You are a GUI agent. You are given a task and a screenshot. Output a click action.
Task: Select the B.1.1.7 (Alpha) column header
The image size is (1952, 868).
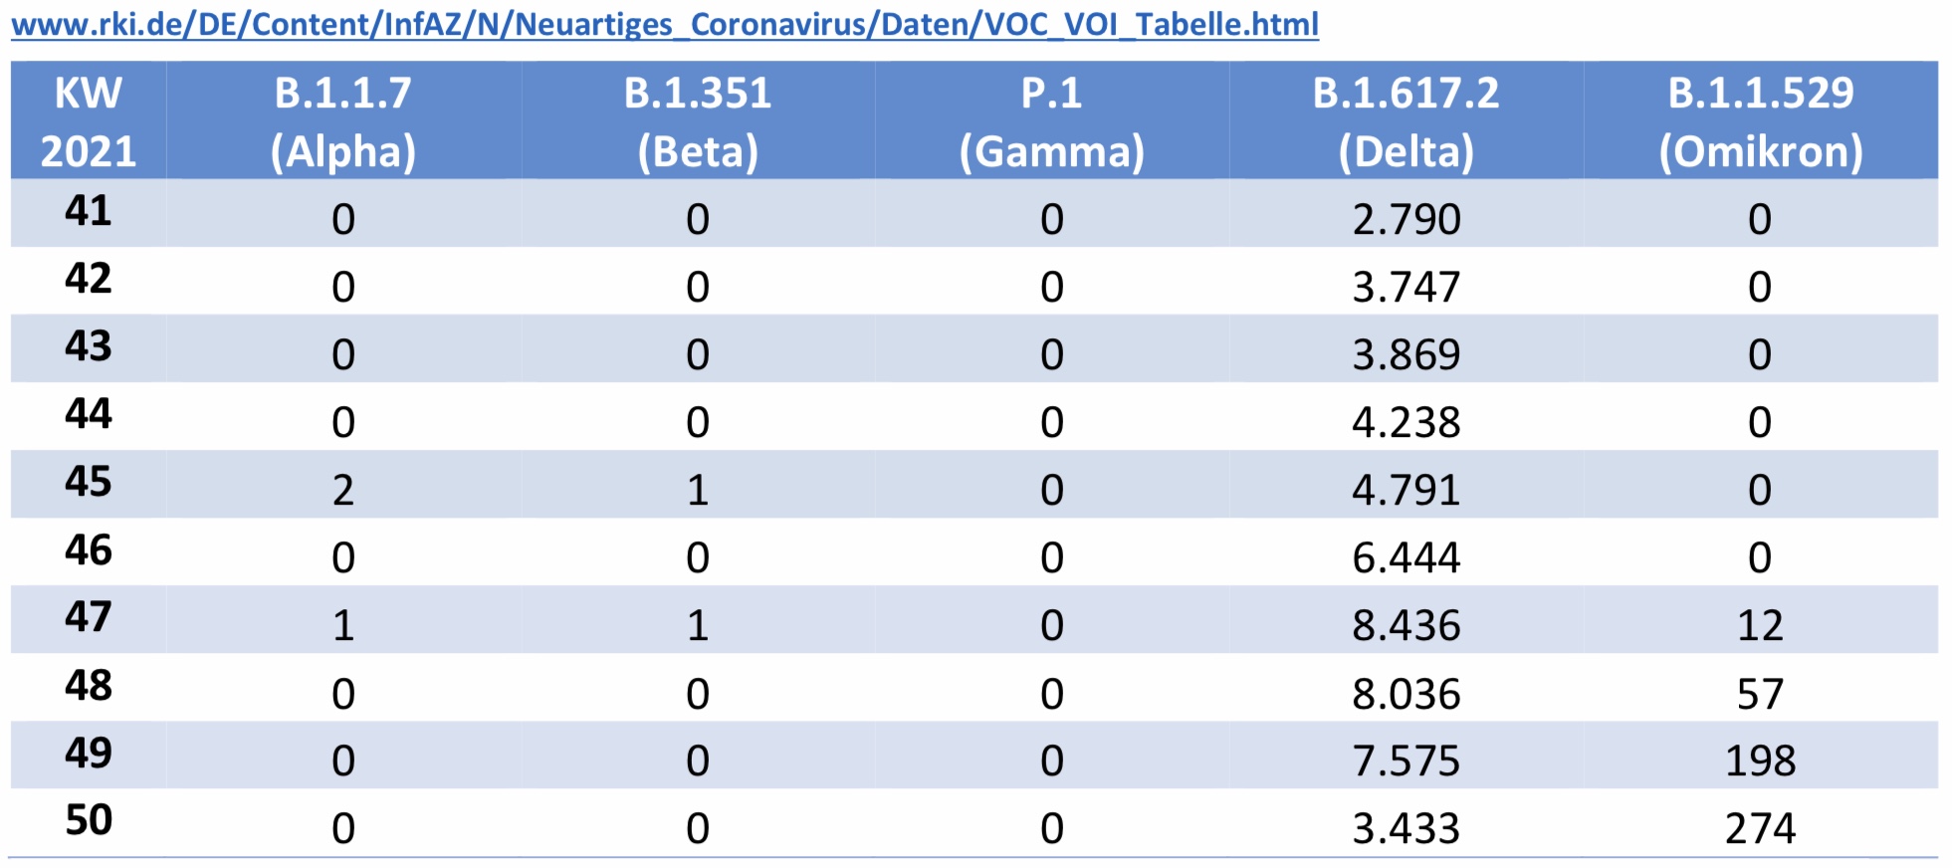click(343, 121)
